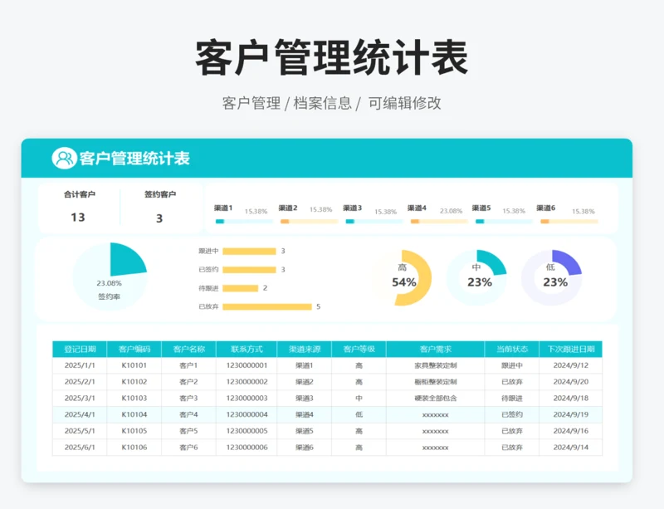Click the 待跟进 bar label
The height and width of the screenshot is (509, 664).
(x=208, y=288)
